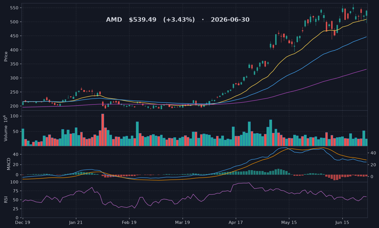The width and height of the screenshot is (379, 228).
Task: Click the Price axis label
Action: (6, 57)
